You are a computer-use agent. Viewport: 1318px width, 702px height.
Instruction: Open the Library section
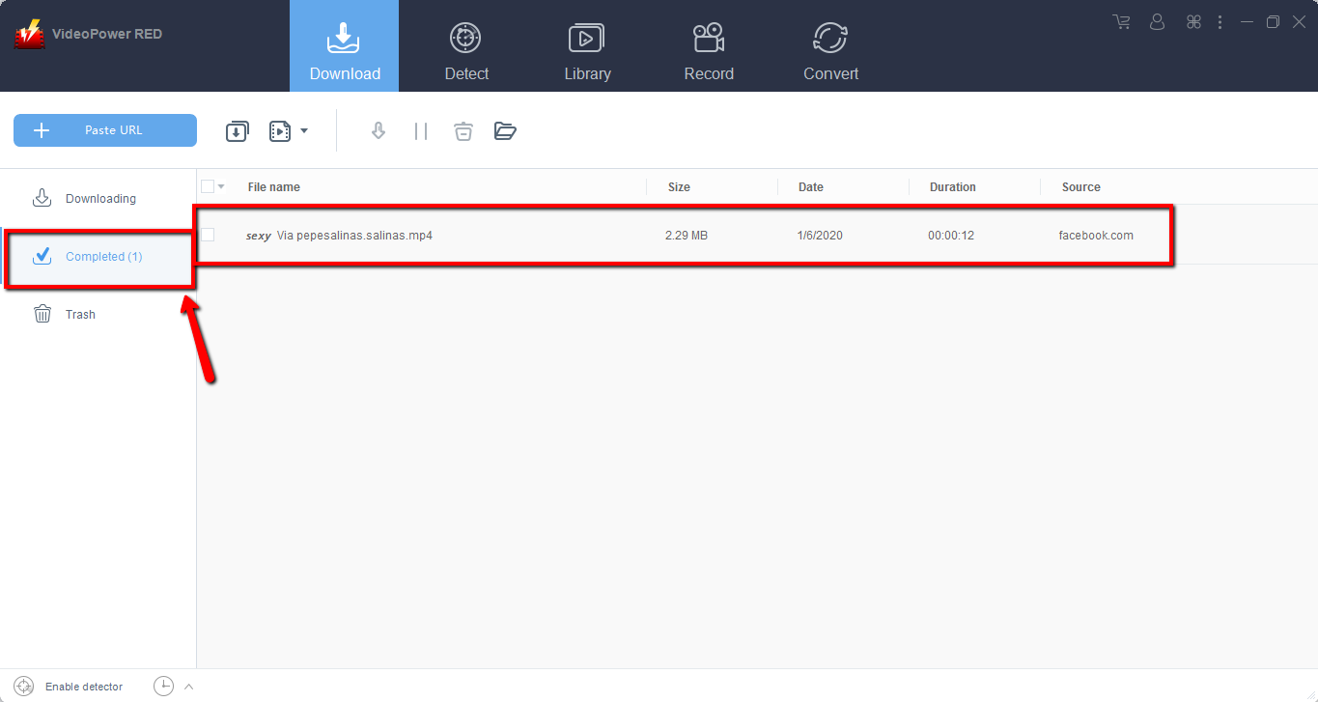point(587,45)
